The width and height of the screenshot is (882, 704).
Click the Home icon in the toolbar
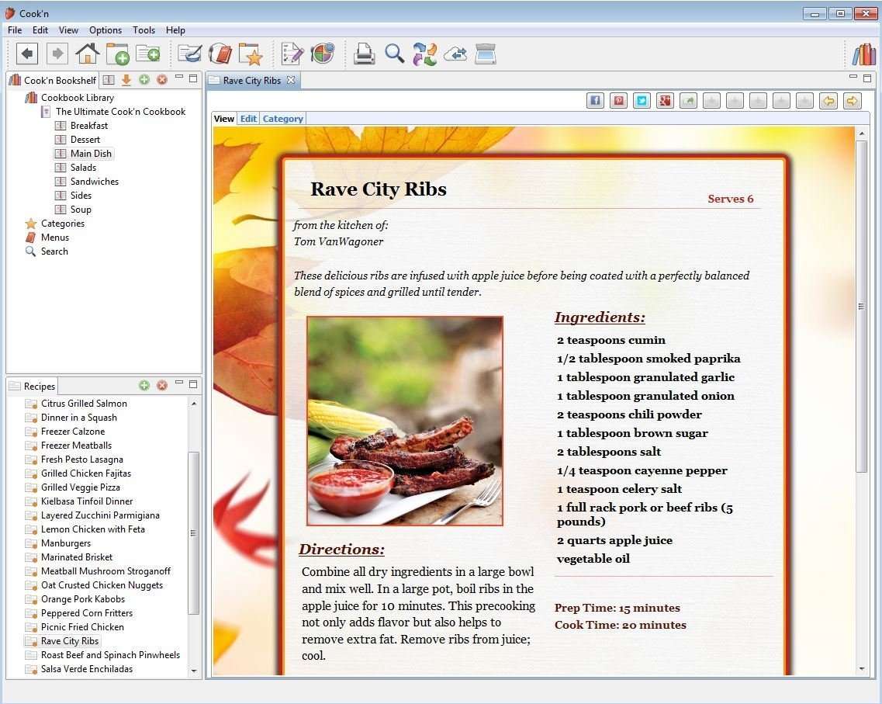pos(87,54)
